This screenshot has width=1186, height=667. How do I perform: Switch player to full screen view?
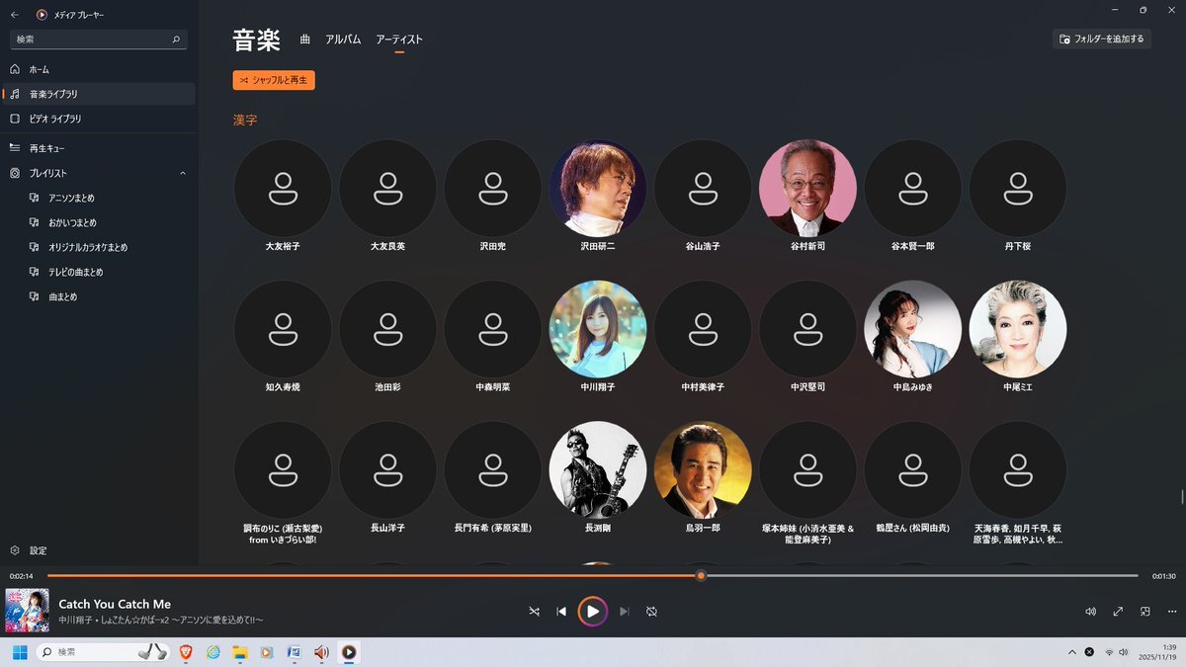[x=1118, y=612]
